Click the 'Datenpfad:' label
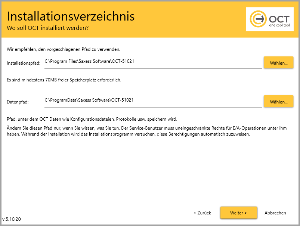Screen dimensions: 300x226 [x=18, y=102]
